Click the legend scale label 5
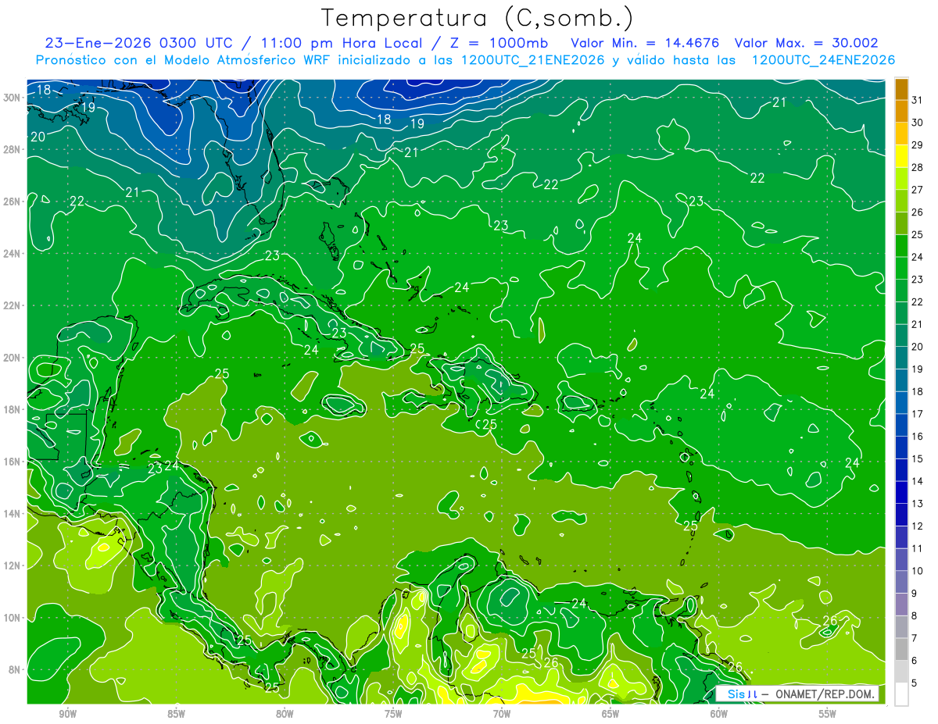The image size is (938, 724). [x=915, y=683]
